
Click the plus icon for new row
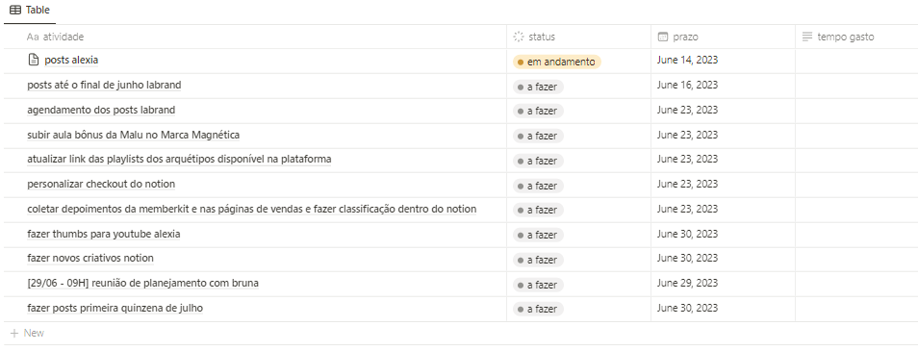pyautogui.click(x=14, y=333)
